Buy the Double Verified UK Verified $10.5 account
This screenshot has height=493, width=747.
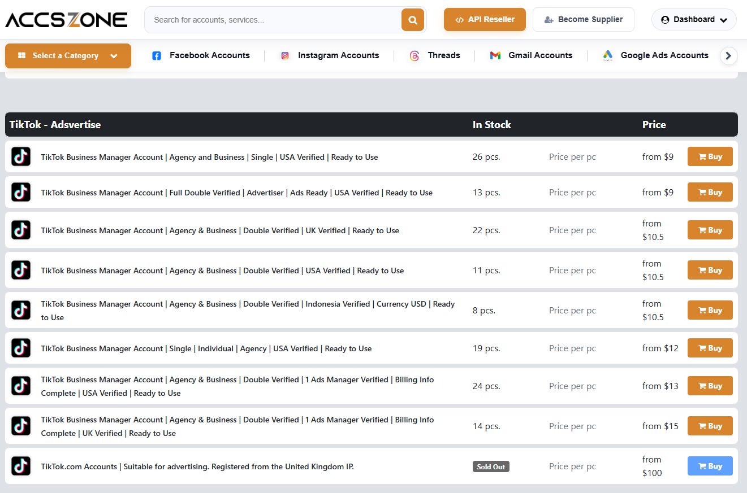point(710,230)
